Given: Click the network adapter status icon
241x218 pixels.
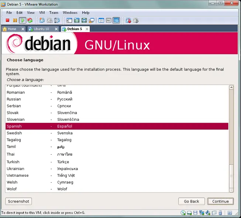Looking at the screenshot, I should 202,212.
